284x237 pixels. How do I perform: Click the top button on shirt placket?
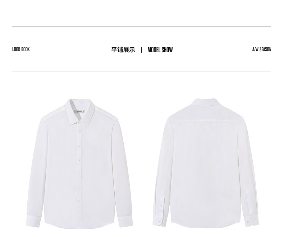(79, 131)
